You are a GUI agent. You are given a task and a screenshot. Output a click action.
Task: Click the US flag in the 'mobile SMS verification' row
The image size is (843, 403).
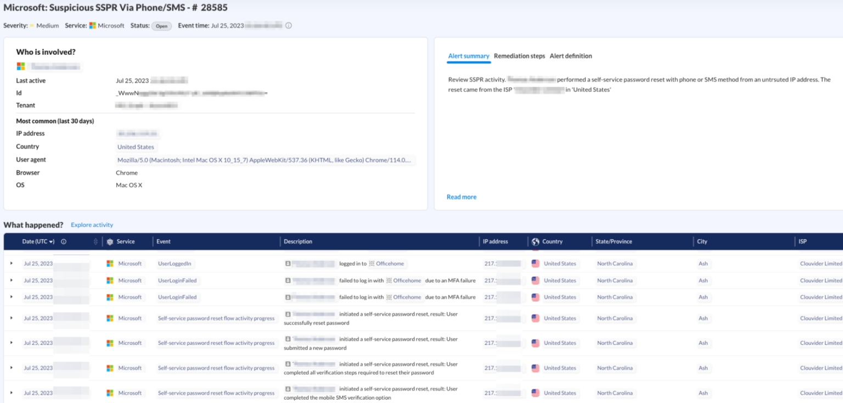pyautogui.click(x=536, y=393)
